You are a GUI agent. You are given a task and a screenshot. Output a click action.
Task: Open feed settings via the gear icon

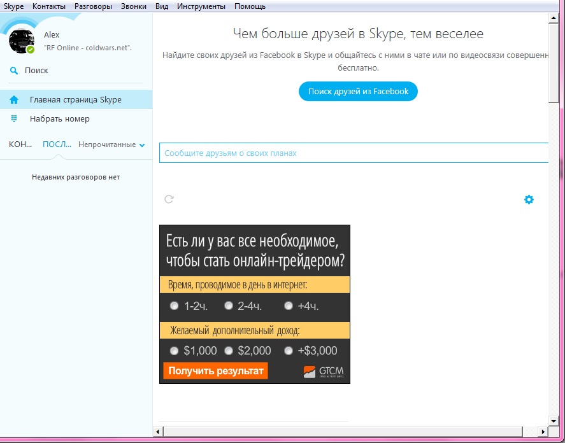529,199
